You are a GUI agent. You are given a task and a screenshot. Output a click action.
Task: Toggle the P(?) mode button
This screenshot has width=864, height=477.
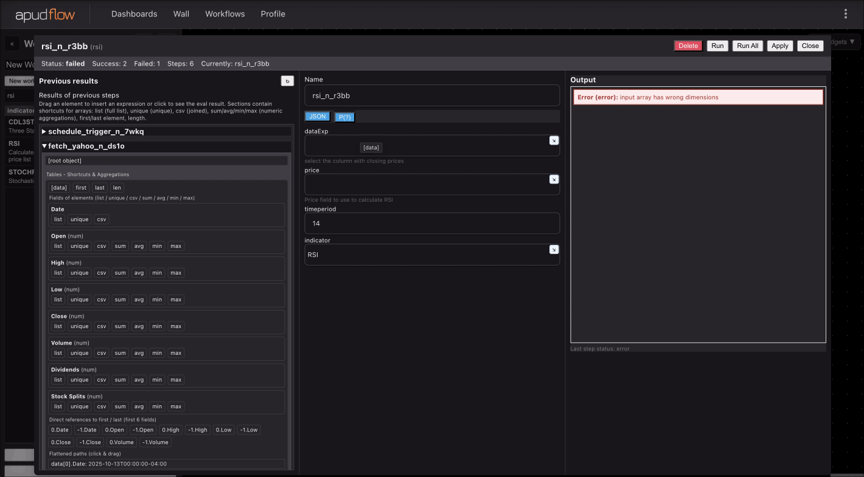coord(344,117)
